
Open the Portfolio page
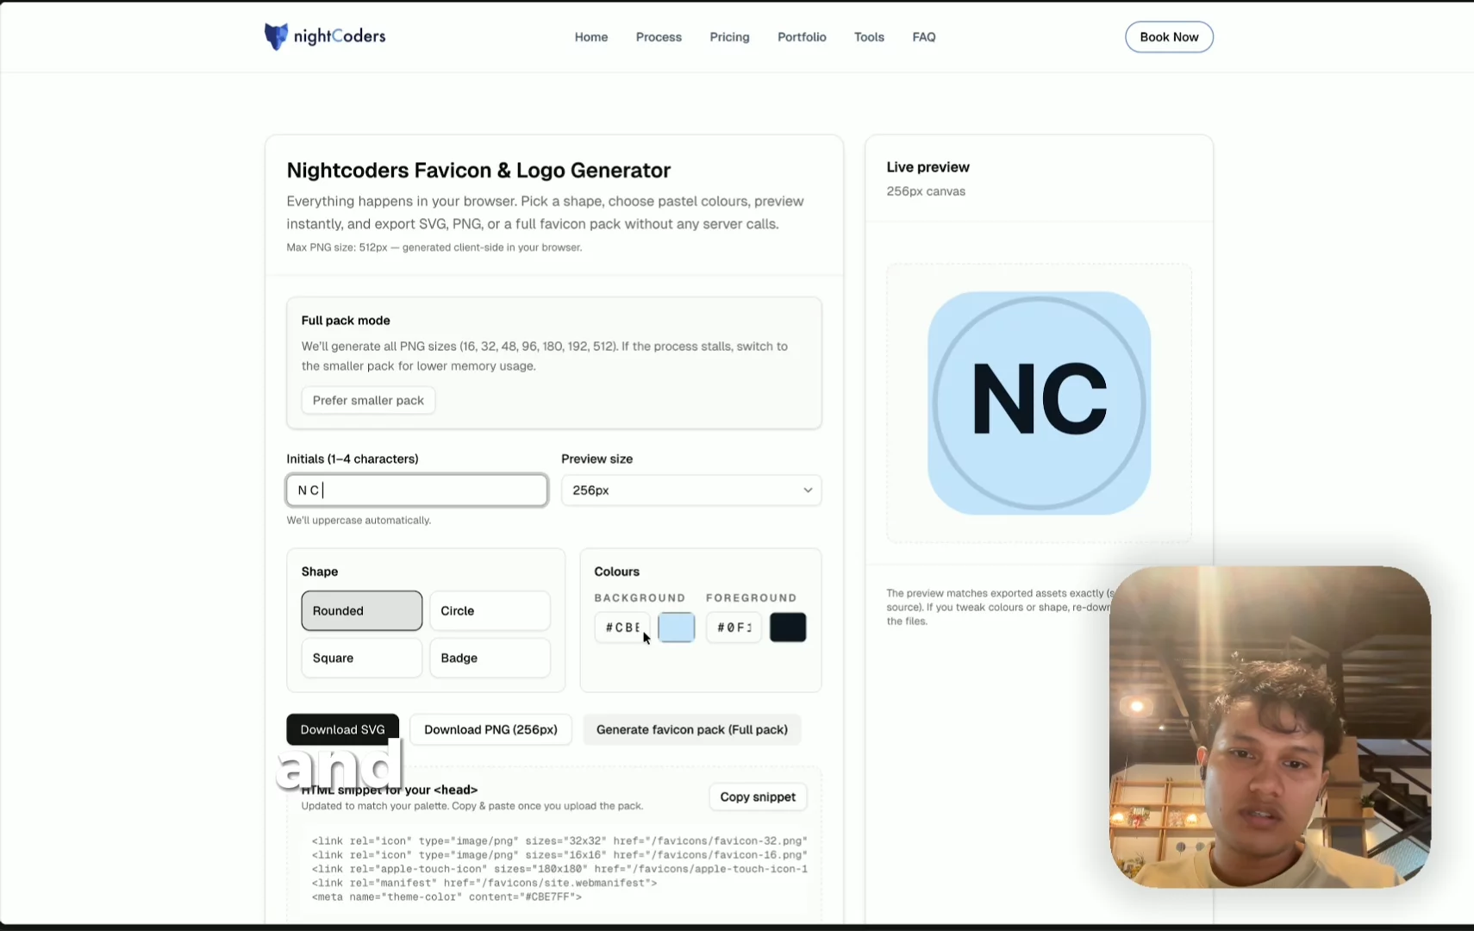802,36
